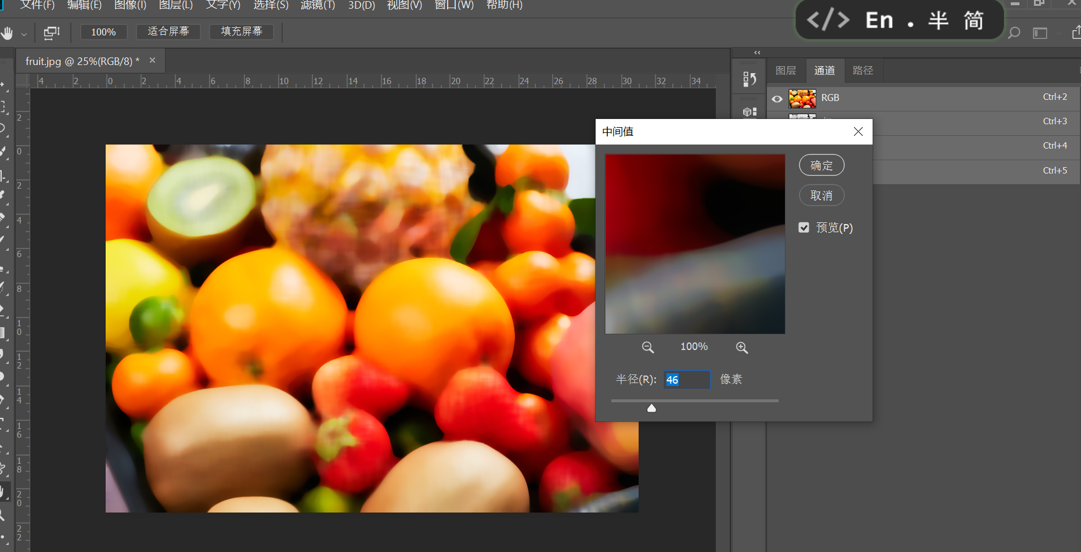The width and height of the screenshot is (1081, 552).
Task: Select the channel row with Ctrl+5 shortcut
Action: coord(976,172)
